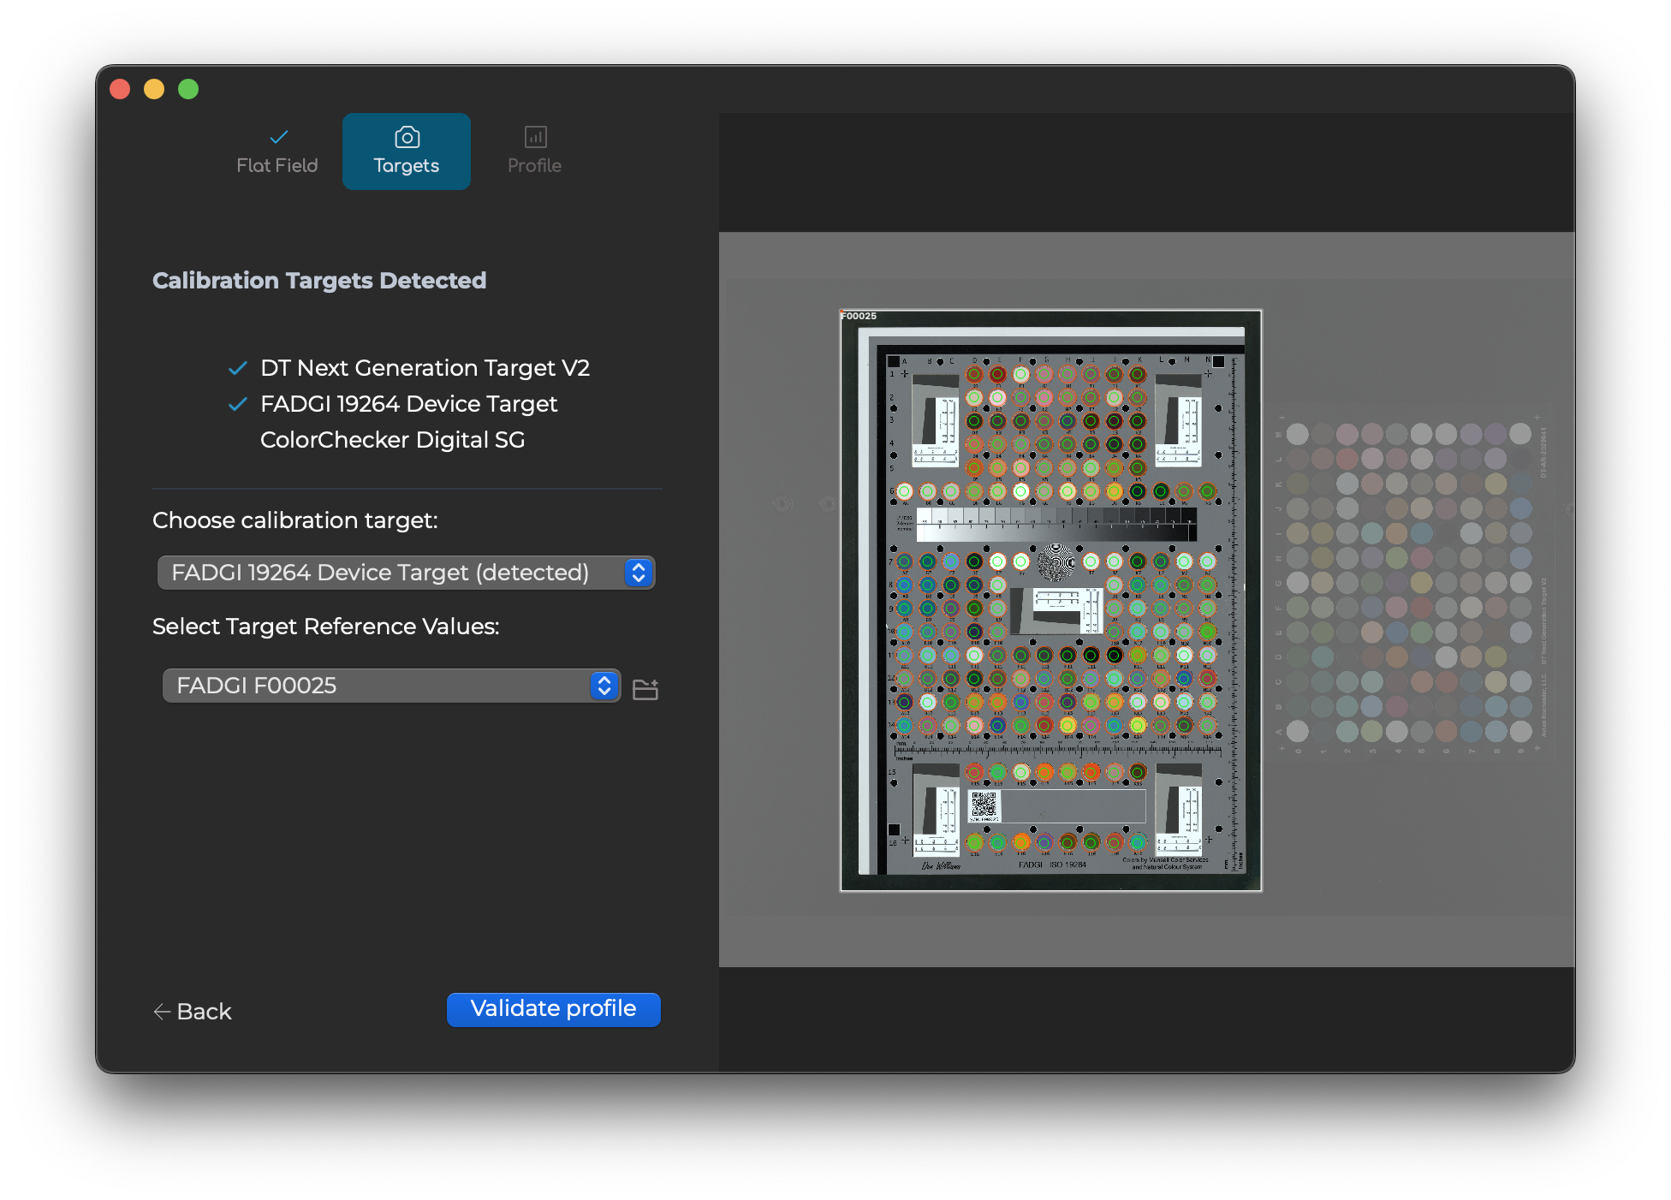Go Back to the previous step
The image size is (1671, 1200).
click(x=193, y=1012)
